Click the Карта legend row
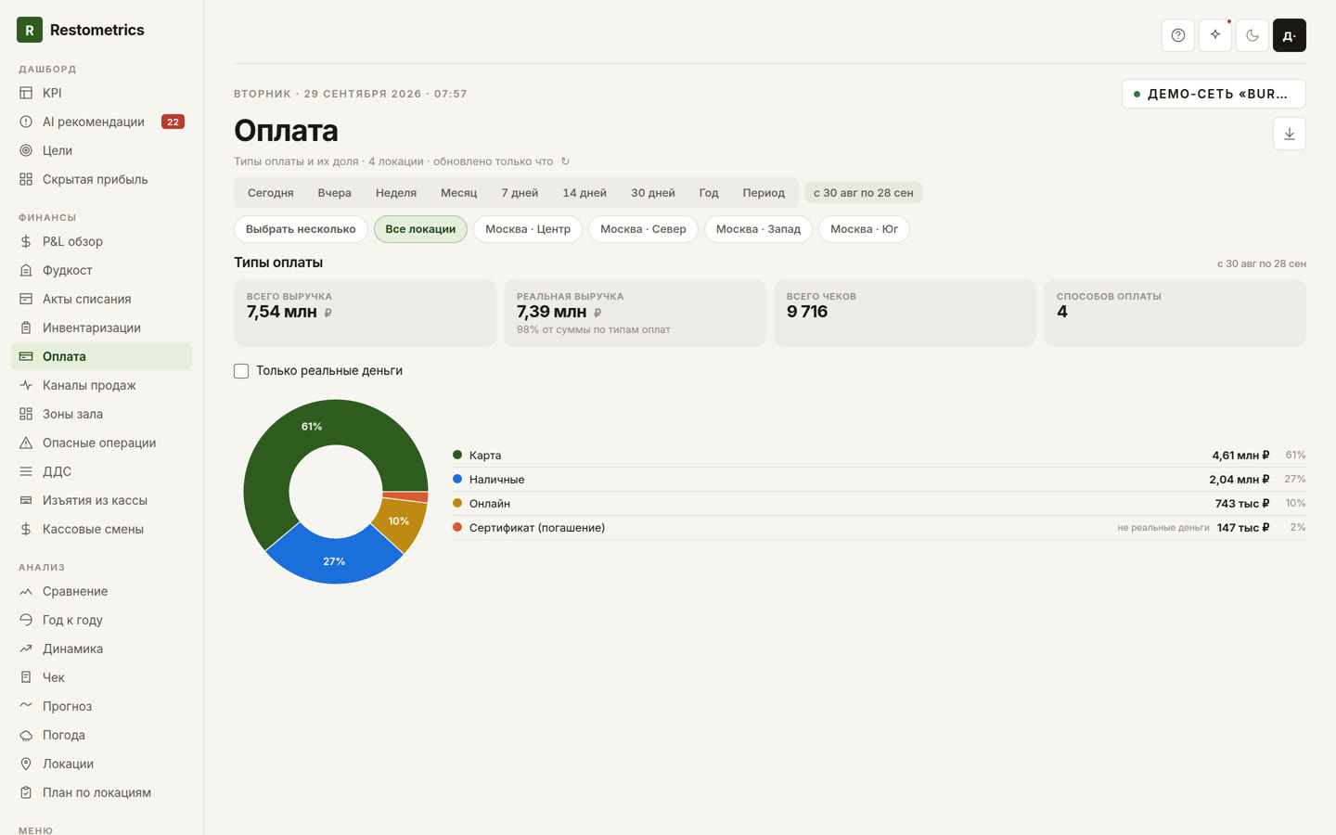Viewport: 1336px width, 835px height. [x=880, y=455]
